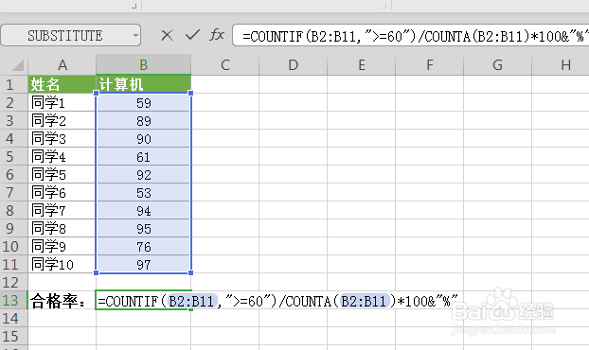The width and height of the screenshot is (589, 350).
Task: Click cell 同学1
Action: point(62,102)
